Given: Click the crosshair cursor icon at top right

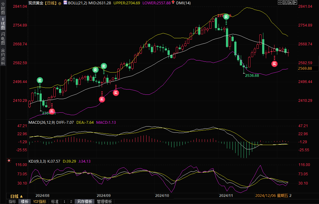Looking at the screenshot, I should (280, 2).
